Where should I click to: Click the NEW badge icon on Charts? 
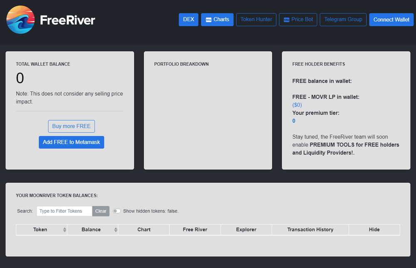[208, 20]
